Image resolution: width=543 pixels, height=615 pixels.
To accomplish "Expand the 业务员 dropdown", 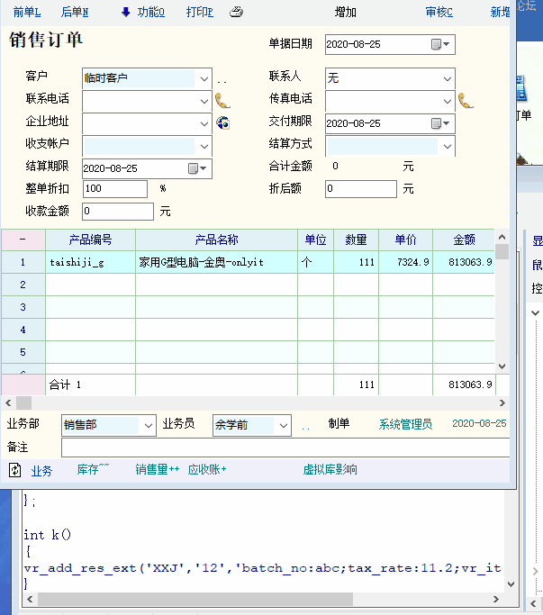I will pyautogui.click(x=284, y=425).
